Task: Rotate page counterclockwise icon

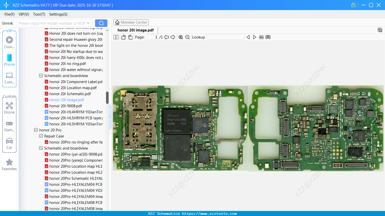Action: pyautogui.click(x=123, y=37)
